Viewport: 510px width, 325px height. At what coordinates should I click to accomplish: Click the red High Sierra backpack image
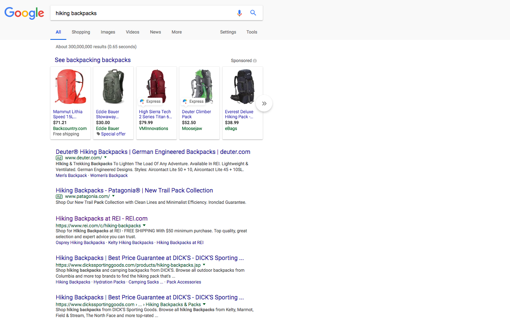157,86
